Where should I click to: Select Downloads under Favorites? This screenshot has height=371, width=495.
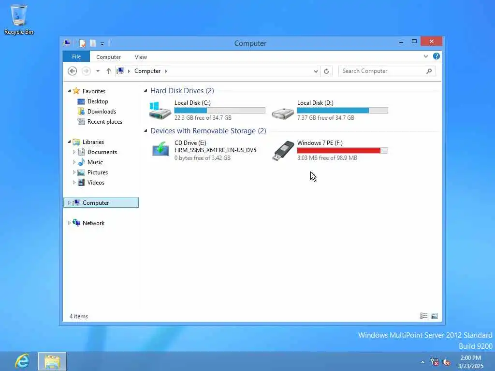102,112
